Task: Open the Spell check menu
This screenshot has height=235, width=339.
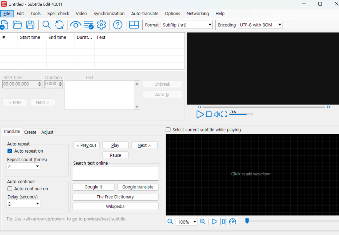Action: [58, 13]
